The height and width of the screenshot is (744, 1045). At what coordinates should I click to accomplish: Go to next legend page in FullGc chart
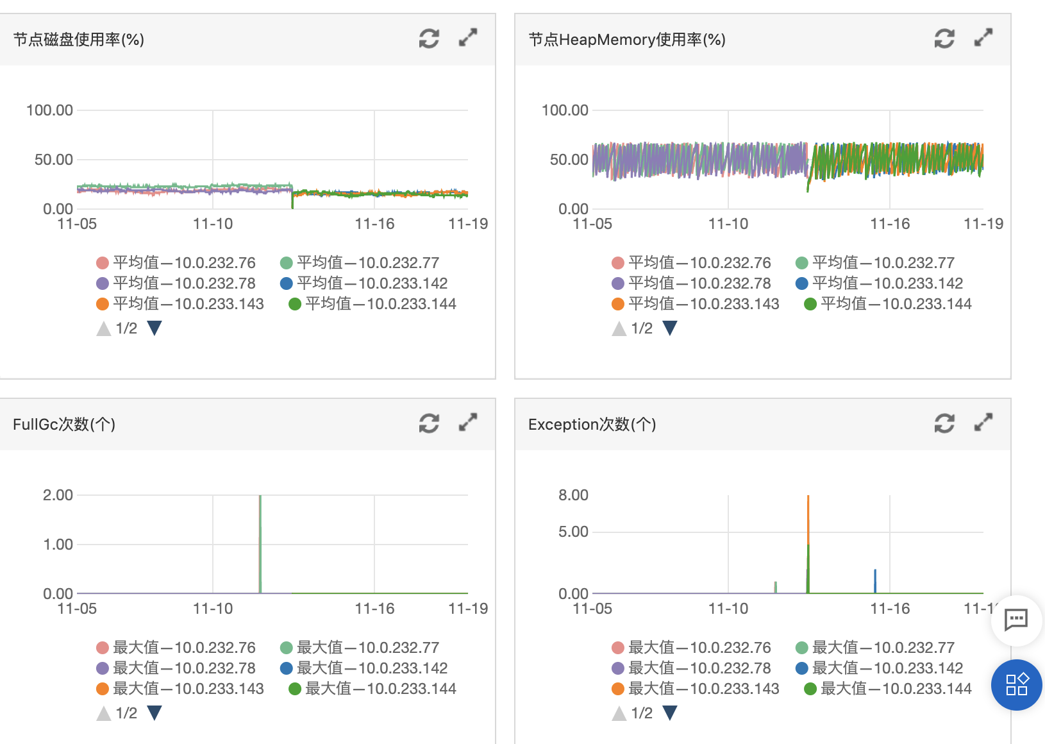[155, 713]
